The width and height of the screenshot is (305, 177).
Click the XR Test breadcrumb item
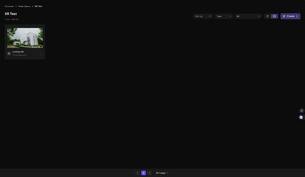click(x=38, y=6)
